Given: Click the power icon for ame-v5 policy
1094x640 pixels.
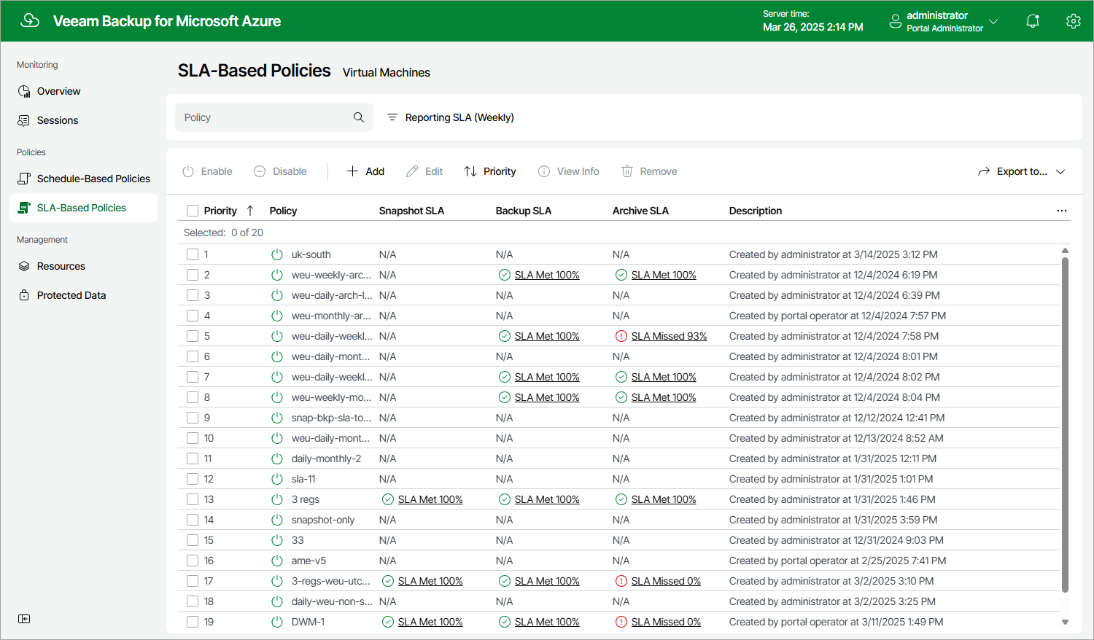Looking at the screenshot, I should (x=277, y=561).
